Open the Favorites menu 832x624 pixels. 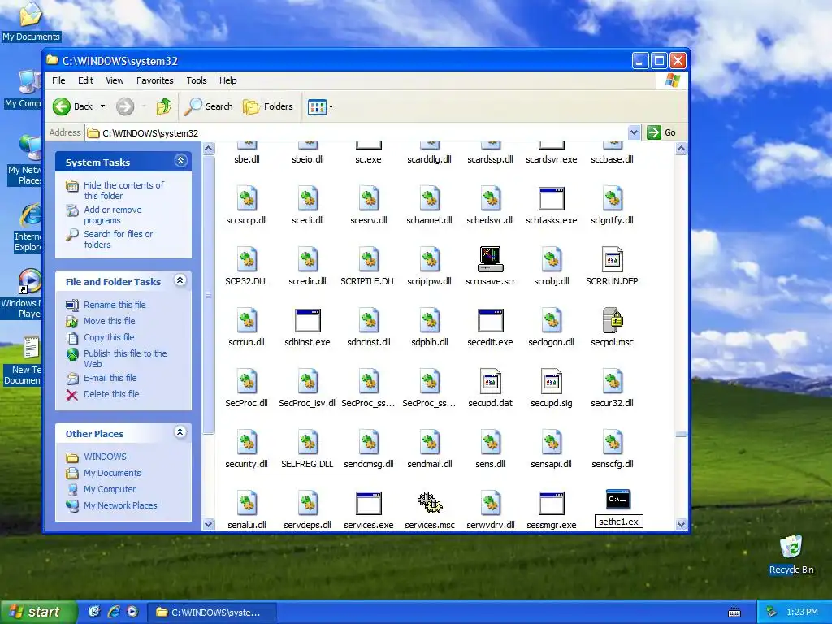pos(155,80)
